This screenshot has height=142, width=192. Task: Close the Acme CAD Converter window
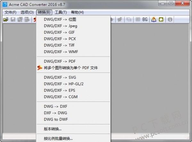coord(182,3)
